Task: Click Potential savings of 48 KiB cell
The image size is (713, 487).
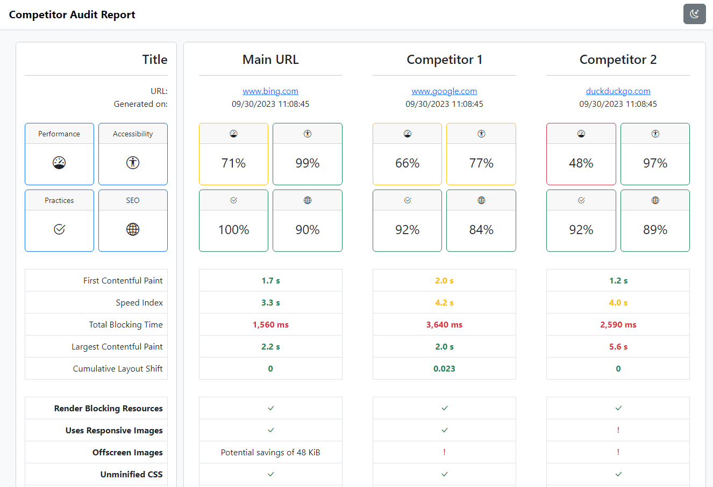Action: [x=270, y=452]
